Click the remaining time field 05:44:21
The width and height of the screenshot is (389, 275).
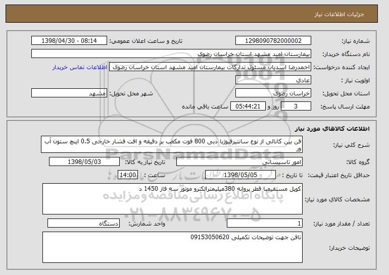coord(248,106)
